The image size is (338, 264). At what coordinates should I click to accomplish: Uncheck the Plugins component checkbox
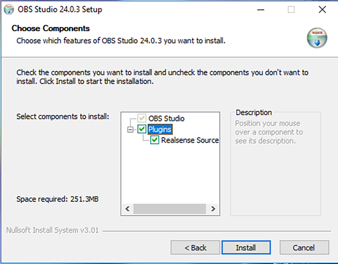[x=142, y=129]
